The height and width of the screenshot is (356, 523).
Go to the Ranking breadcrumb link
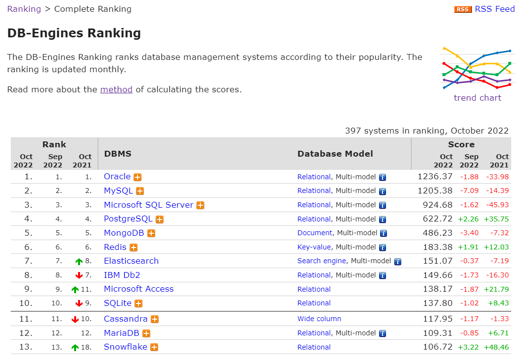coord(24,9)
